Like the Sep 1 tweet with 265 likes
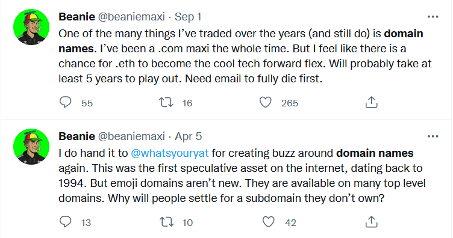 [x=266, y=102]
